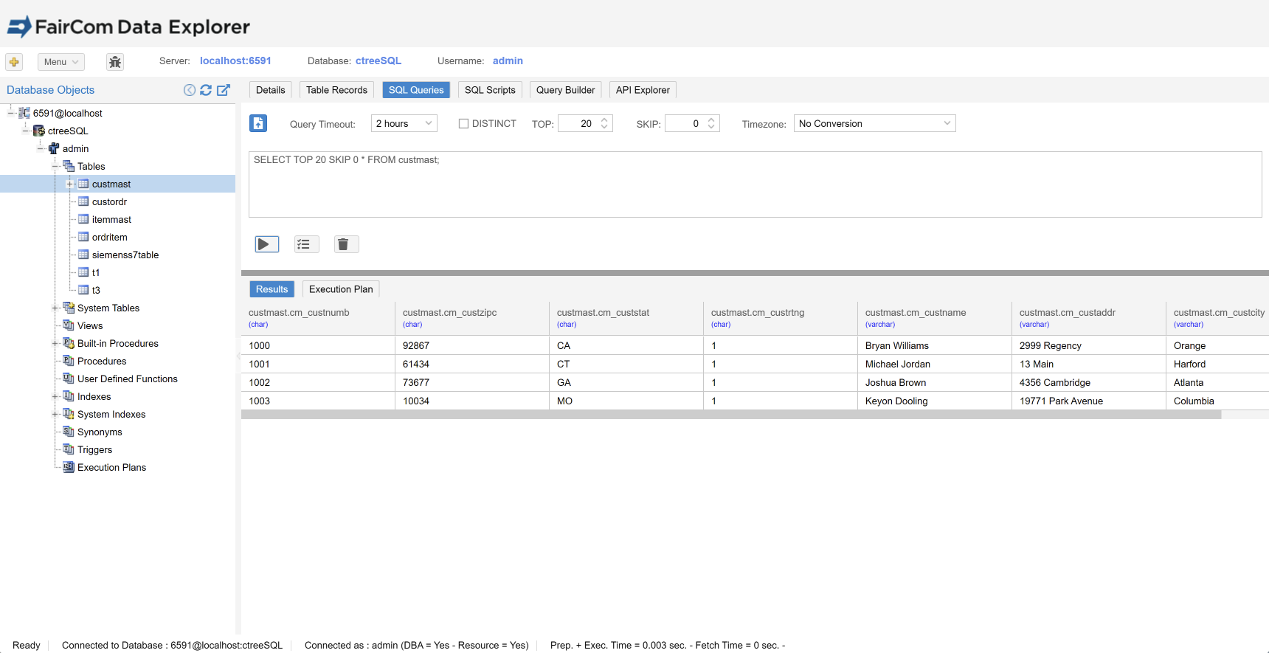Click the horizontal results scrollbar
This screenshot has width=1269, height=653.
tap(731, 415)
